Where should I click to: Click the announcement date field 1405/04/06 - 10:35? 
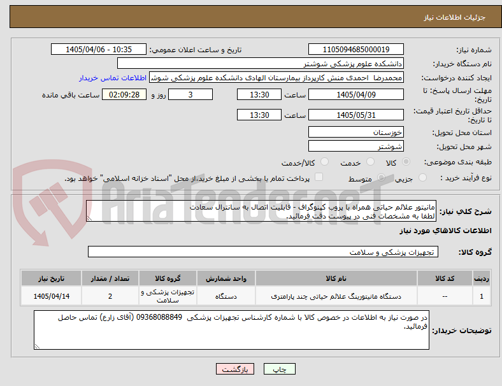pos(99,49)
